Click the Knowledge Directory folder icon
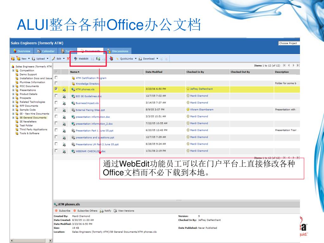Screen dimensions: 324x243 (x=73, y=84)
